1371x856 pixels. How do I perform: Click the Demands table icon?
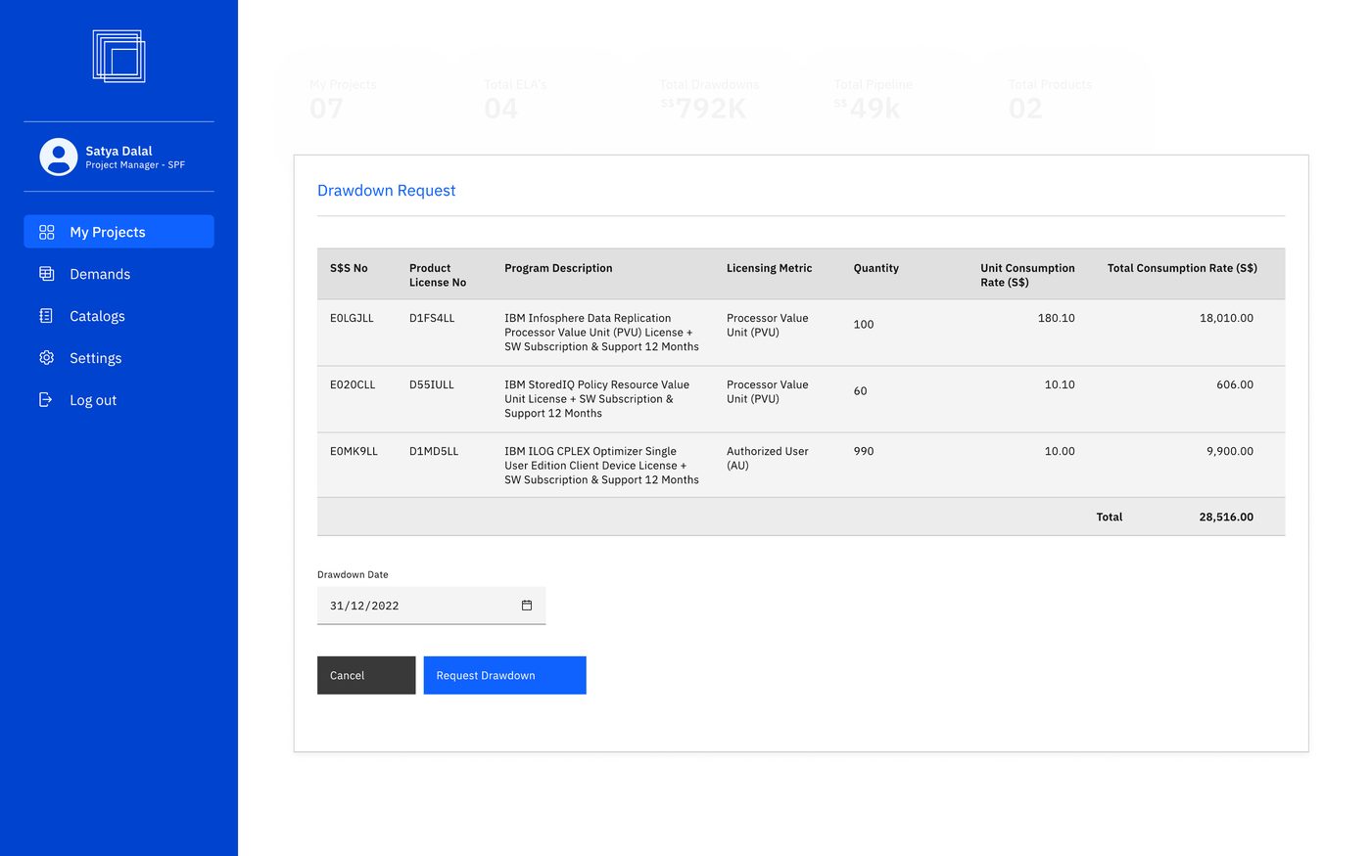46,274
